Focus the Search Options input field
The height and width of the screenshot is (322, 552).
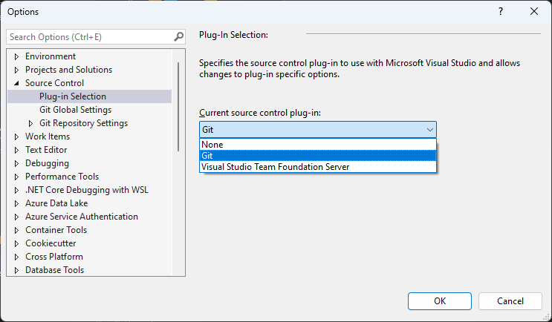pos(89,37)
